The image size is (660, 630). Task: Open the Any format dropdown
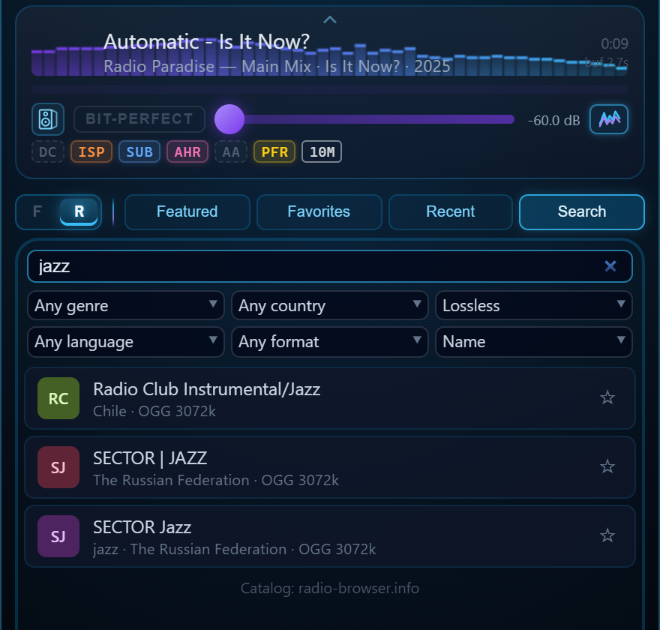329,342
